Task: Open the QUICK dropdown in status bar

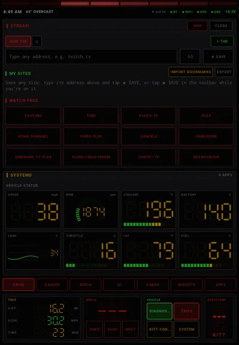Action: [x=159, y=12]
